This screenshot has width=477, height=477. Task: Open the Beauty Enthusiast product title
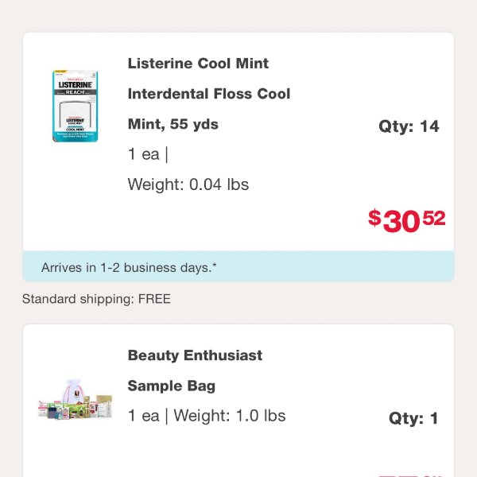[195, 355]
